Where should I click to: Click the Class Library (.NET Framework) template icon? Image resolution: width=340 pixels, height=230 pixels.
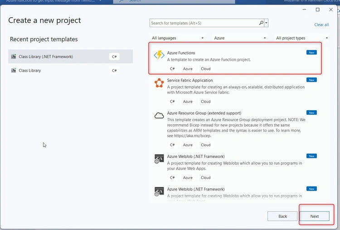tap(14, 57)
